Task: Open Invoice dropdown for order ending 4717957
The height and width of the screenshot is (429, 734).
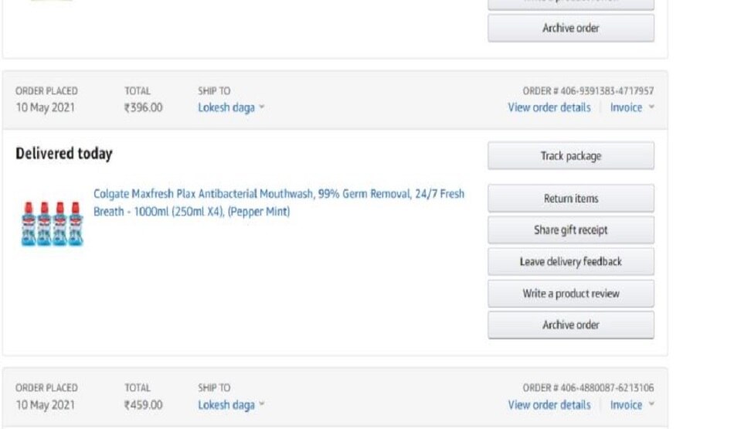Action: click(x=632, y=107)
